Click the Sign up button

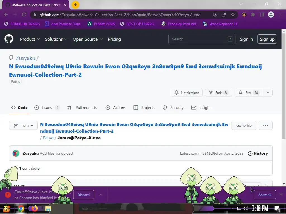267,39
